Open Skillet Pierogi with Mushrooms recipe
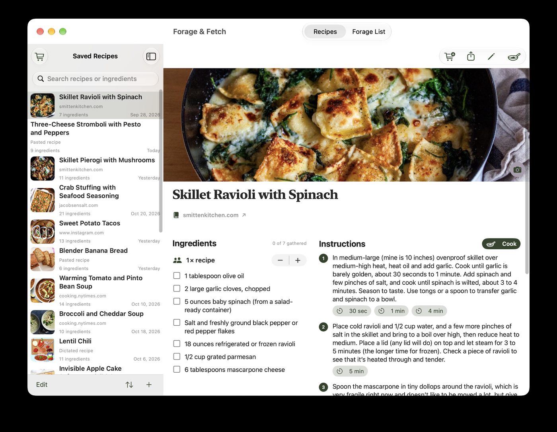Screen dimensions: 557x432 95,168
